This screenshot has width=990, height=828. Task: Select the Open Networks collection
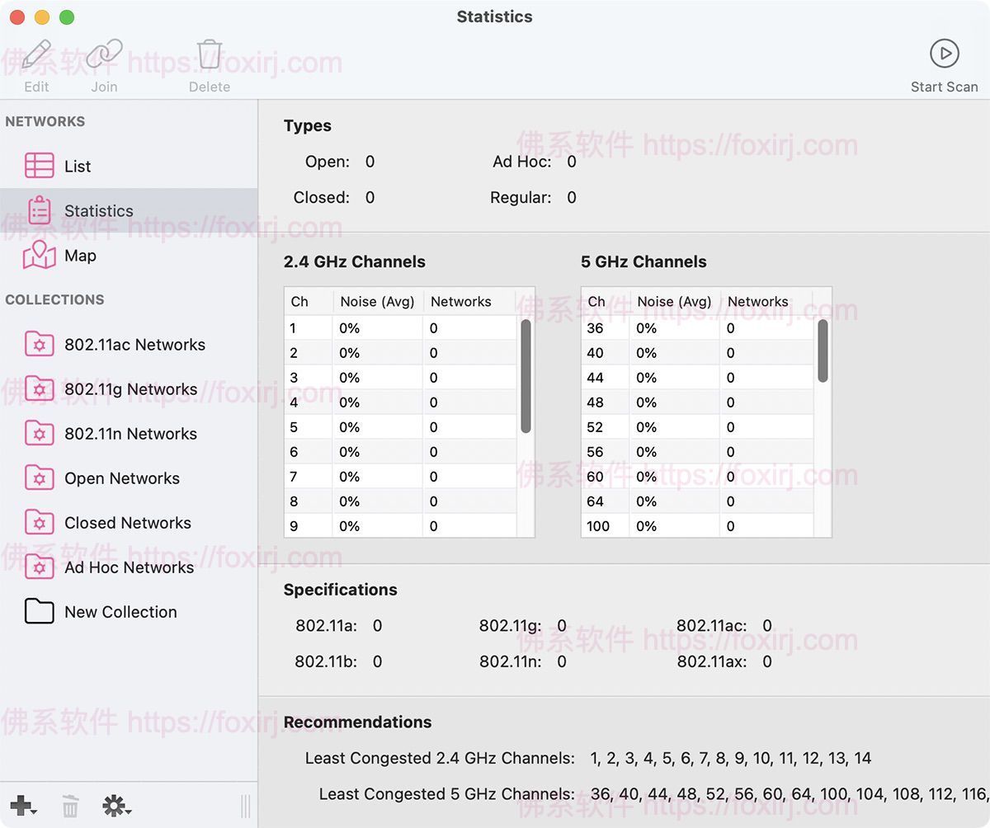(122, 478)
